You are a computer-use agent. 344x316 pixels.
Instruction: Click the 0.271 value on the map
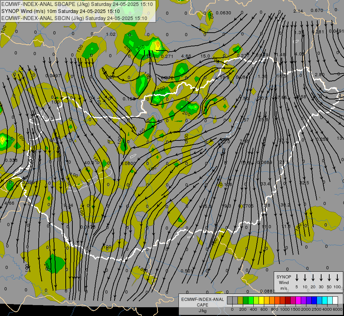click(x=167, y=57)
